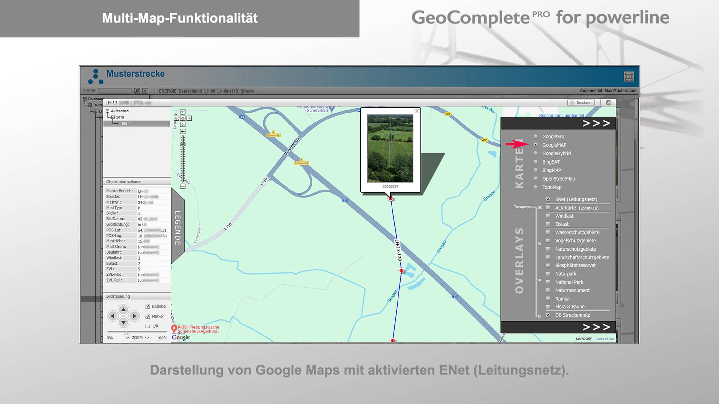Collapse the Aufnahmen tree branch

(107, 111)
